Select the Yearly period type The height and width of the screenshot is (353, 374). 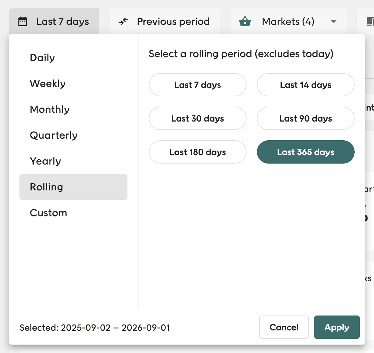tap(73, 161)
